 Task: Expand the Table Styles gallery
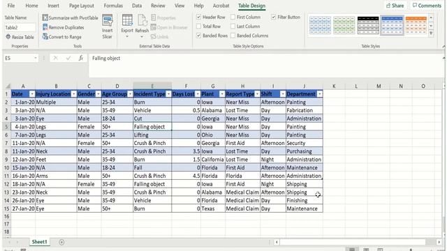click(431, 33)
